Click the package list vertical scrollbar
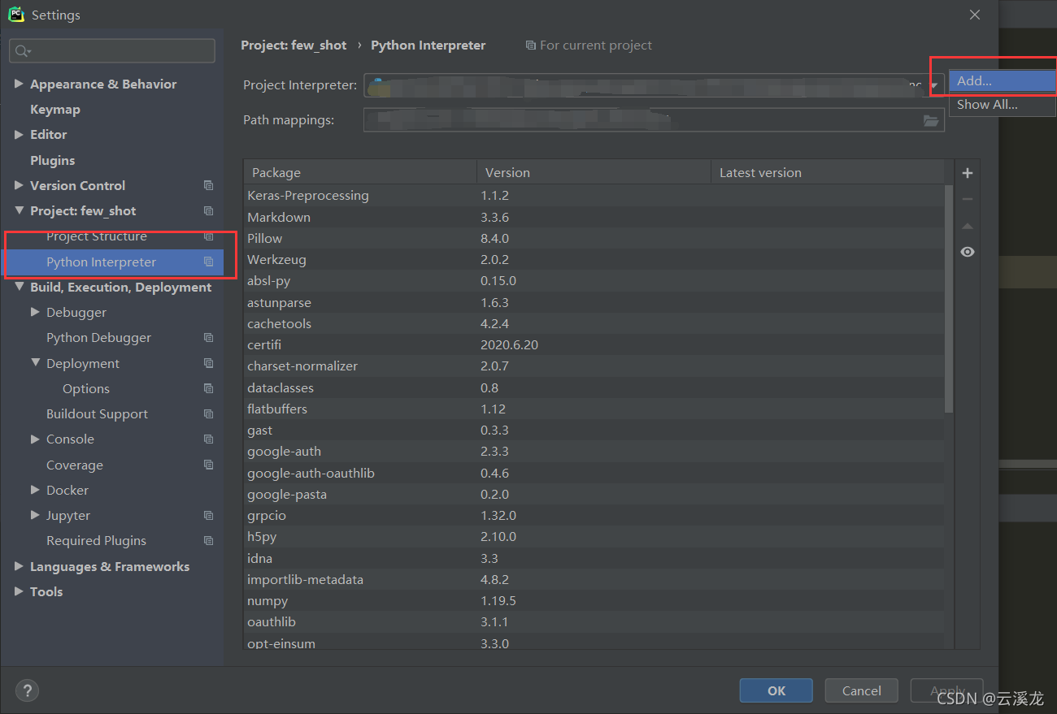1057x714 pixels. tap(949, 299)
